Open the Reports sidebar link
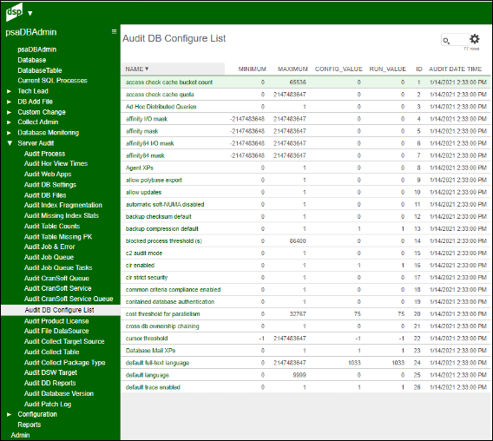 30,425
